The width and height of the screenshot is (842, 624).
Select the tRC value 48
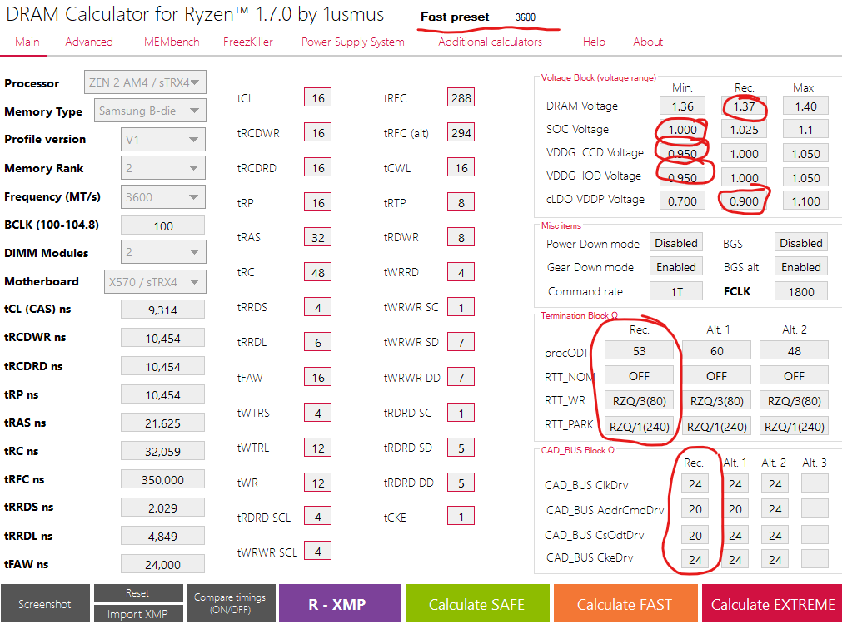[x=318, y=272]
